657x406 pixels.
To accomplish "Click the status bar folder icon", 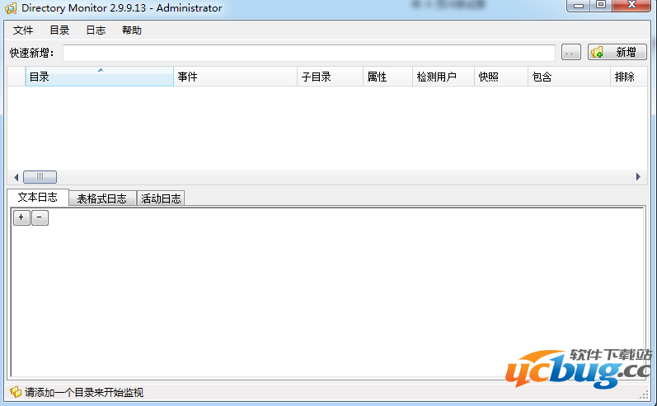I will [x=16, y=392].
